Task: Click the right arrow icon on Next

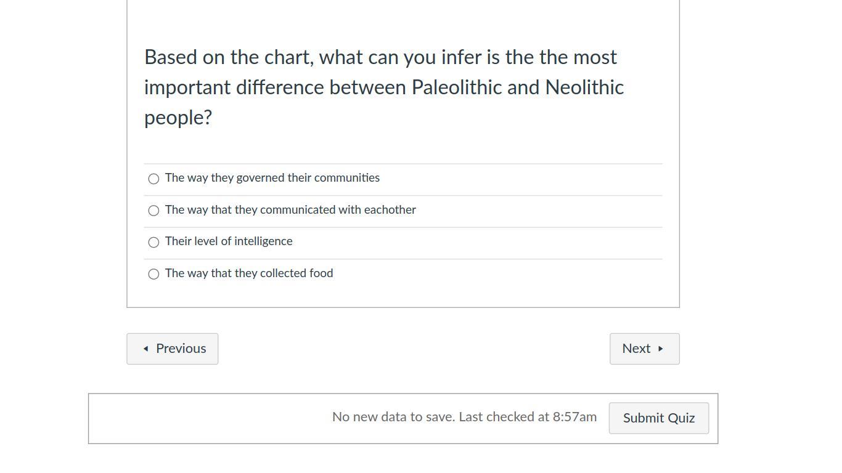Action: (661, 349)
